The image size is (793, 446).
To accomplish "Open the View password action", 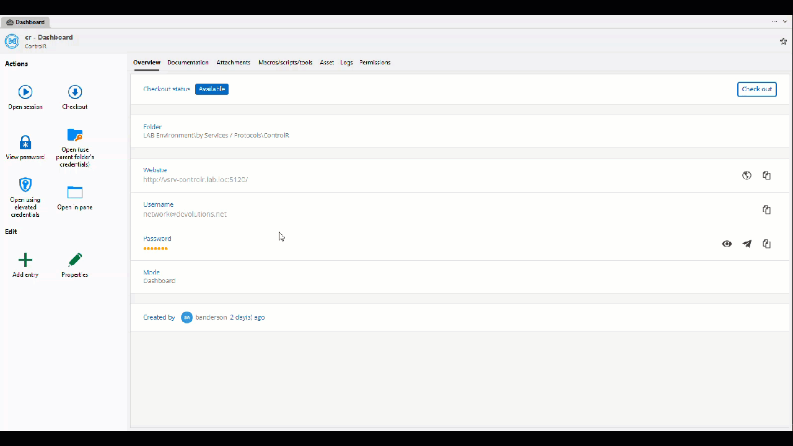I will (25, 148).
